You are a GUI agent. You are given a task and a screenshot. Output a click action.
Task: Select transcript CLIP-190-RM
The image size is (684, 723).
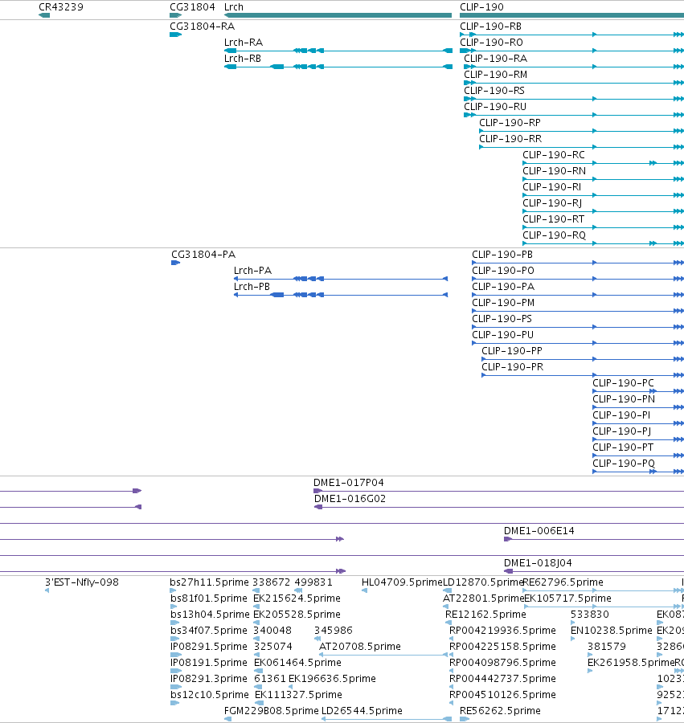tap(495, 75)
